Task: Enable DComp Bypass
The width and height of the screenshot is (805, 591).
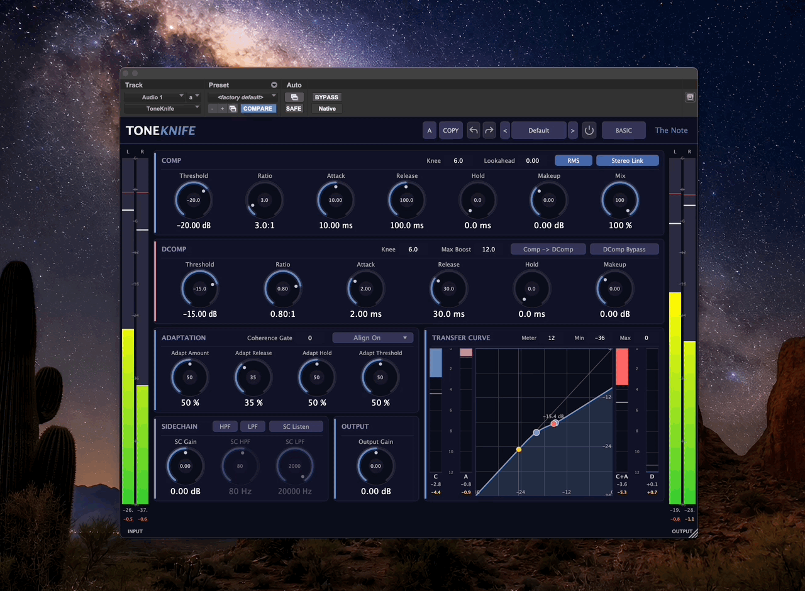Action: tap(625, 249)
